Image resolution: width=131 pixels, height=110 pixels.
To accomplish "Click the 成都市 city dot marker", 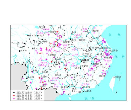I will point(48,55).
